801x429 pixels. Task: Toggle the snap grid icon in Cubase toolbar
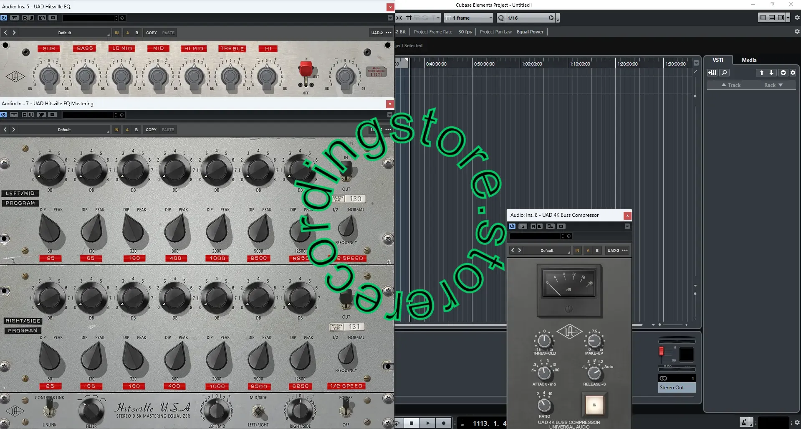click(x=409, y=18)
